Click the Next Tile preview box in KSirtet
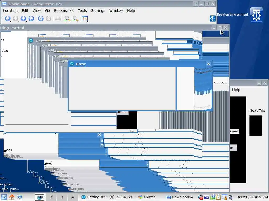Image resolution: width=269 pixels, height=201 pixels. [x=255, y=126]
